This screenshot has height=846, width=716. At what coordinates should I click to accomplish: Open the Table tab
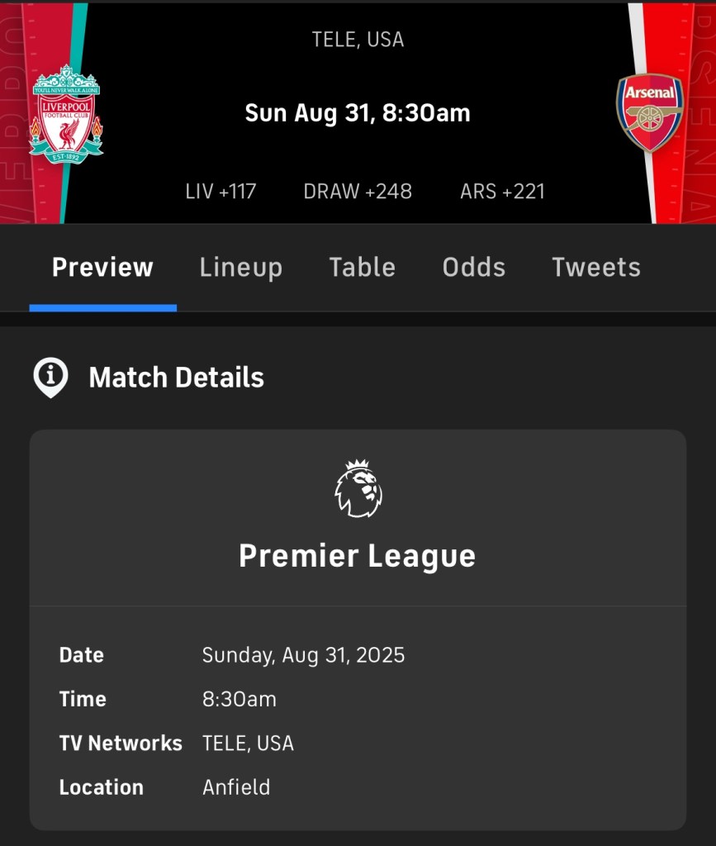tap(362, 268)
